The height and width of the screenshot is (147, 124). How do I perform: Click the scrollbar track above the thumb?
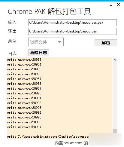point(115,95)
